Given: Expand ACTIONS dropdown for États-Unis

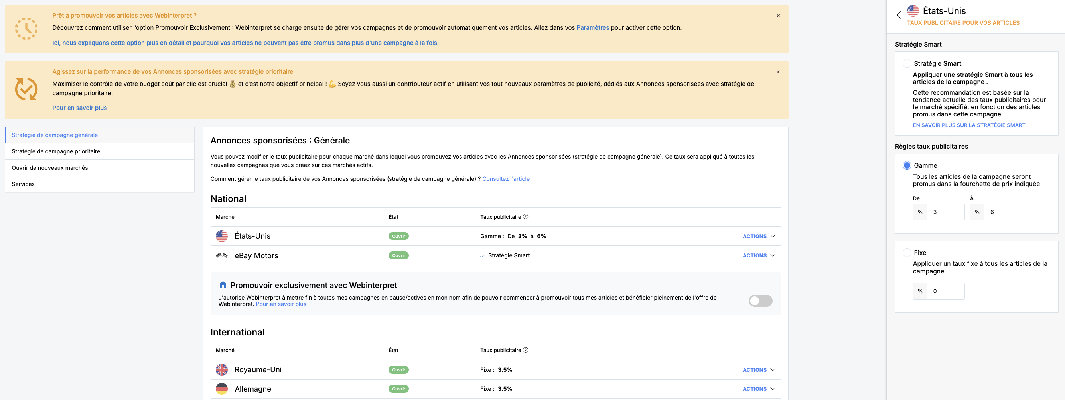Looking at the screenshot, I should pos(759,237).
